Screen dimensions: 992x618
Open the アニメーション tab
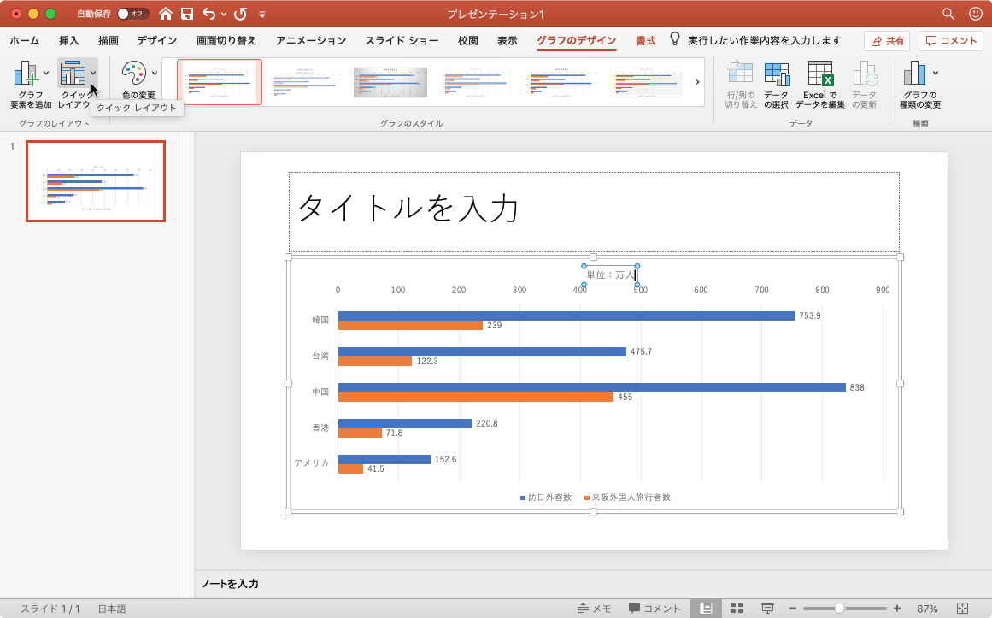click(x=311, y=40)
